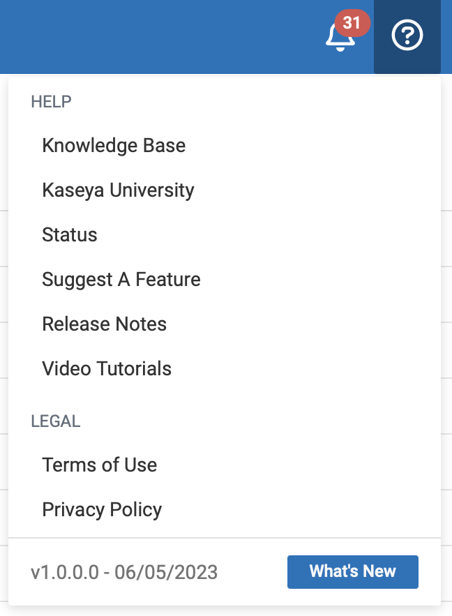Click the dark highlighted help icon background
452x616 pixels.
click(407, 37)
